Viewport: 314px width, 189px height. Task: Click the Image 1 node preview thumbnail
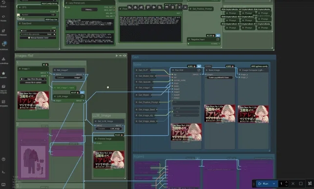(33, 100)
